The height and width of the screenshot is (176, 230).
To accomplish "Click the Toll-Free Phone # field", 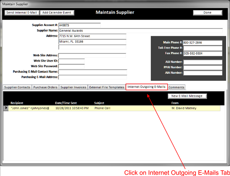I will (203, 48).
